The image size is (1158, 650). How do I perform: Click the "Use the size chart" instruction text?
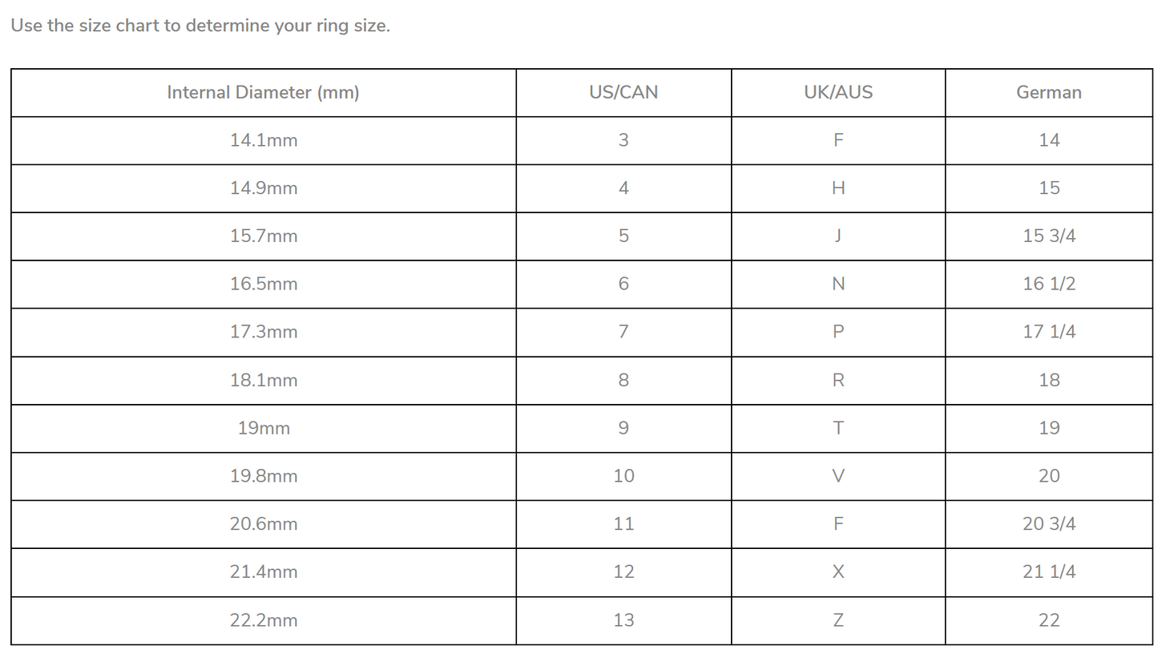pyautogui.click(x=200, y=26)
